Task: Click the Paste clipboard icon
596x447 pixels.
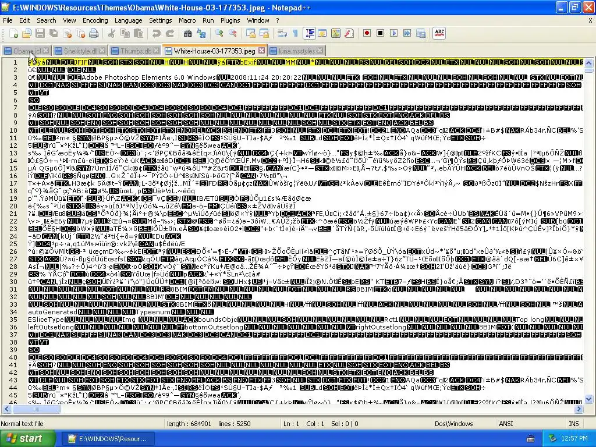Action: coord(139,33)
